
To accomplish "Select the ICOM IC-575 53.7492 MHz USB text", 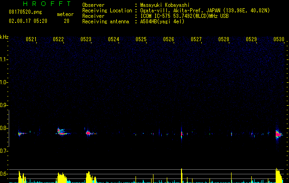I will tap(184, 16).
